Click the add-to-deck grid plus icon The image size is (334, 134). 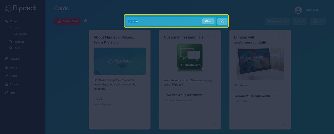coord(222,21)
